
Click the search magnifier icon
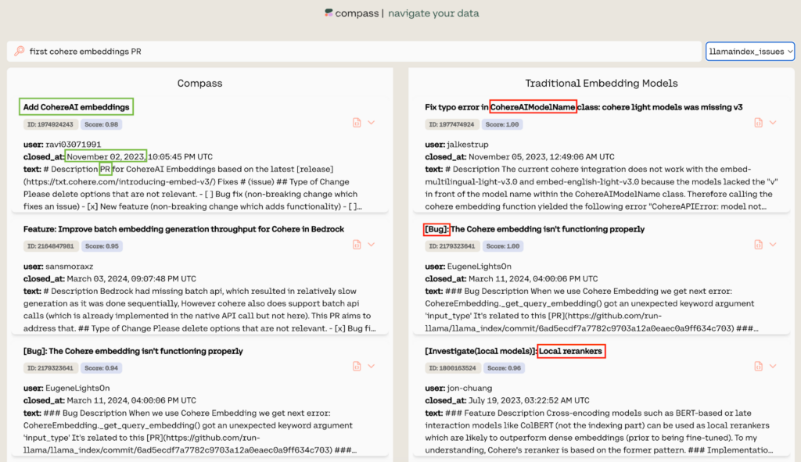click(20, 51)
